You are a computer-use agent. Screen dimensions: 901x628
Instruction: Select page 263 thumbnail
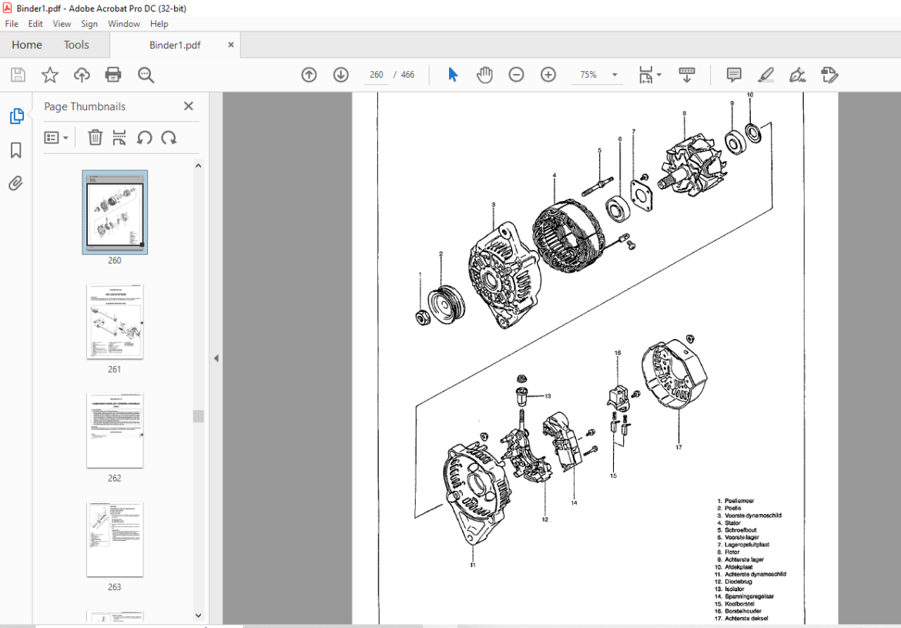115,539
